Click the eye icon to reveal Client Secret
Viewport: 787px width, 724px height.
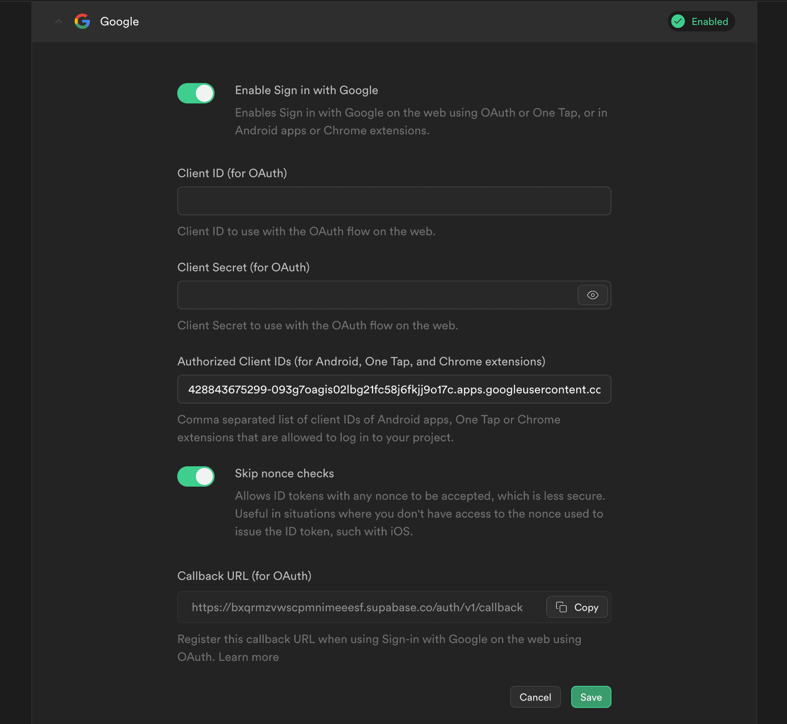point(592,295)
